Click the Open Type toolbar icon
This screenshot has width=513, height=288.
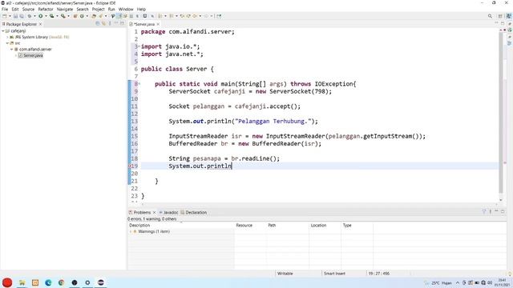click(x=94, y=16)
